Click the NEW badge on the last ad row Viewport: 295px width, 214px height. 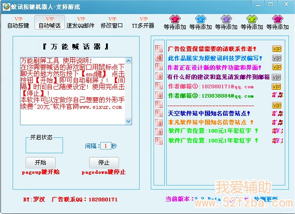(x=277, y=140)
